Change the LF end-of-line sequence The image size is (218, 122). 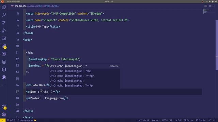pos(171,120)
